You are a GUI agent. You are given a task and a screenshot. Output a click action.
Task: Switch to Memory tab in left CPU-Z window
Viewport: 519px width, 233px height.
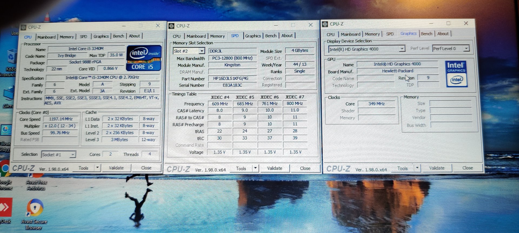(67, 37)
